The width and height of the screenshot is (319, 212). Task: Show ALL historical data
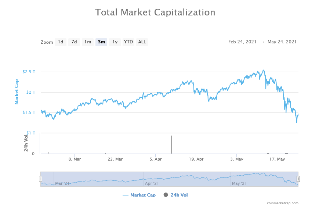(x=142, y=42)
